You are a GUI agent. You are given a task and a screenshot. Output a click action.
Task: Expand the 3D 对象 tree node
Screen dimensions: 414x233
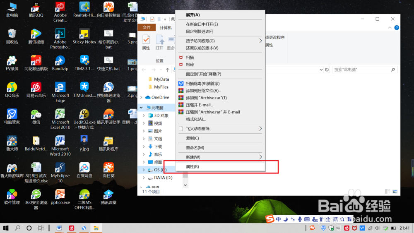(x=144, y=115)
